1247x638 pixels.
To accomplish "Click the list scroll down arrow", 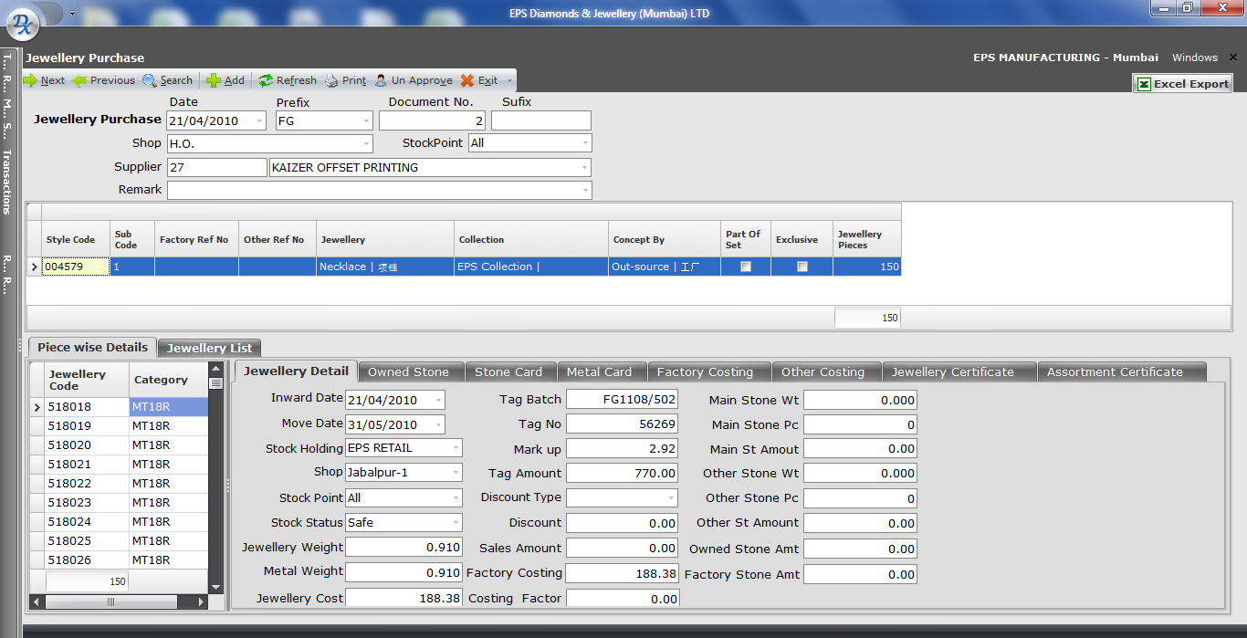I will pyautogui.click(x=216, y=588).
